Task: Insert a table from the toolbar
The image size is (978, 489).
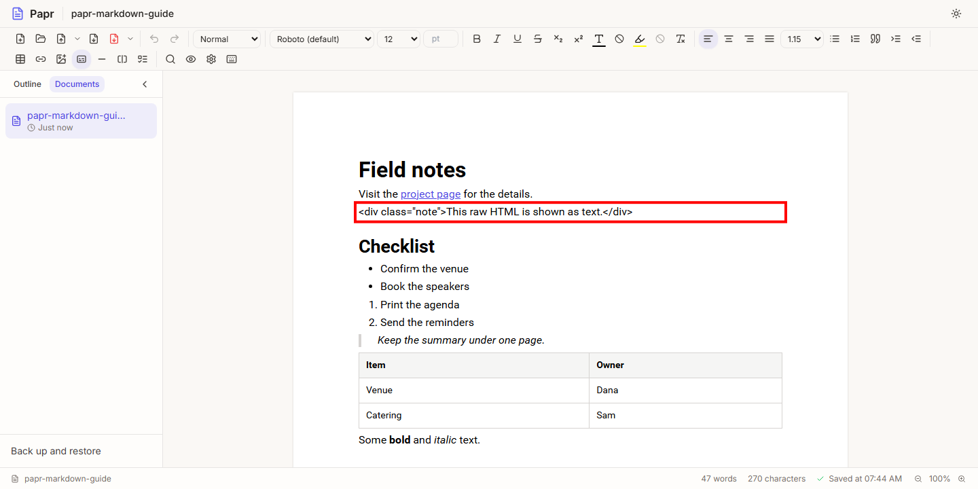Action: coord(20,59)
